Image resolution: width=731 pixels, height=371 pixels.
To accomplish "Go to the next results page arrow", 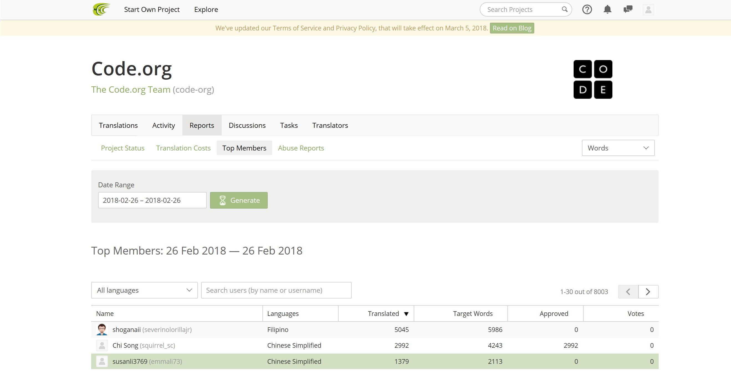I will [648, 292].
